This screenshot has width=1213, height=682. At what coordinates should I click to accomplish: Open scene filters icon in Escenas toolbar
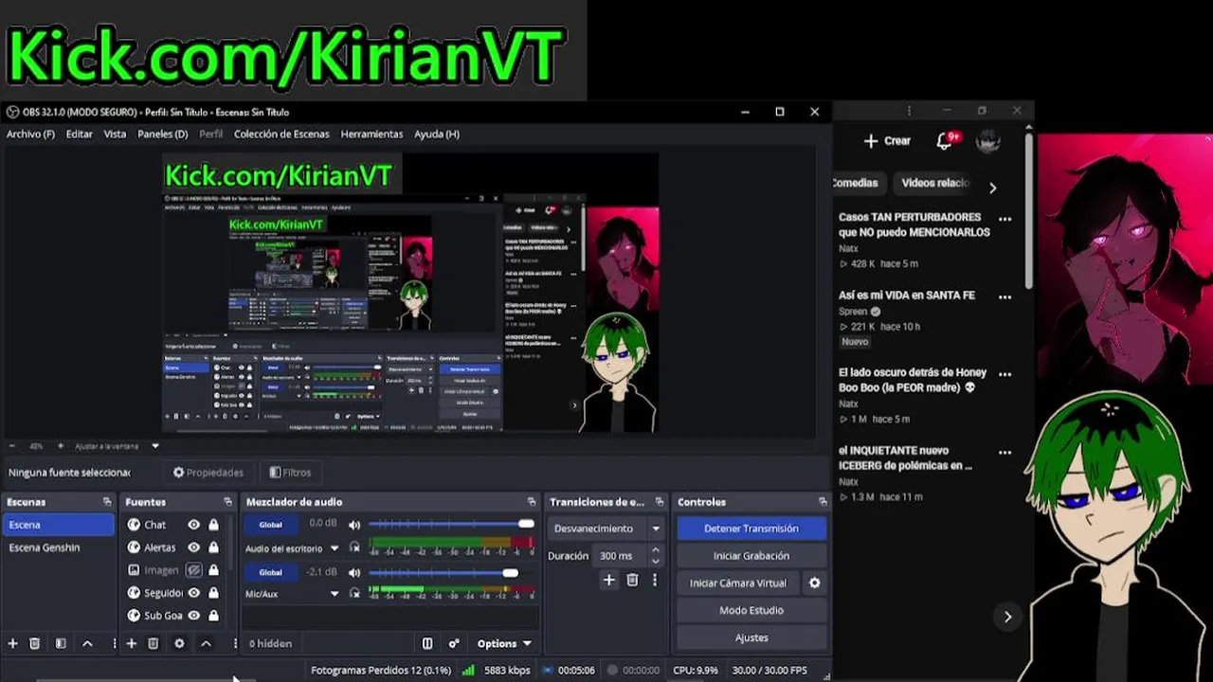(x=61, y=643)
